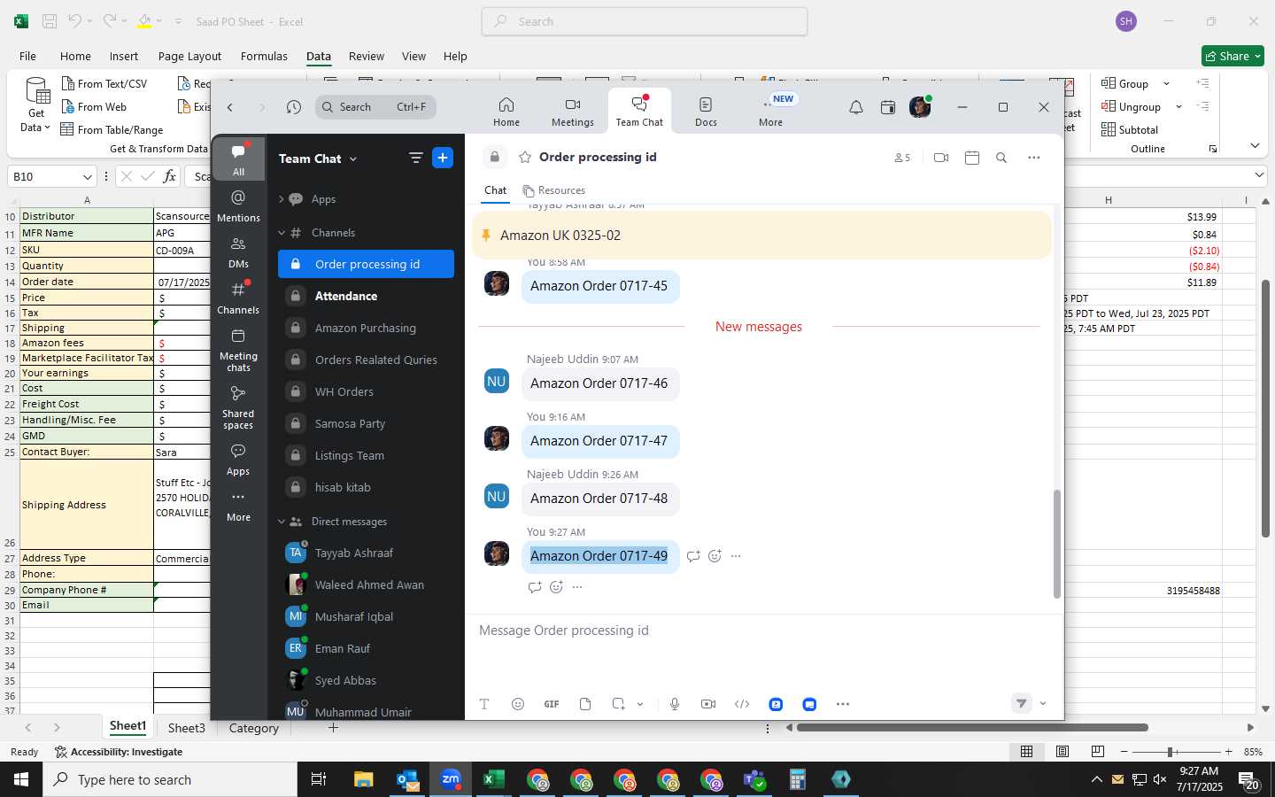Click the Excel Share button
The width and height of the screenshot is (1275, 797).
tap(1232, 56)
